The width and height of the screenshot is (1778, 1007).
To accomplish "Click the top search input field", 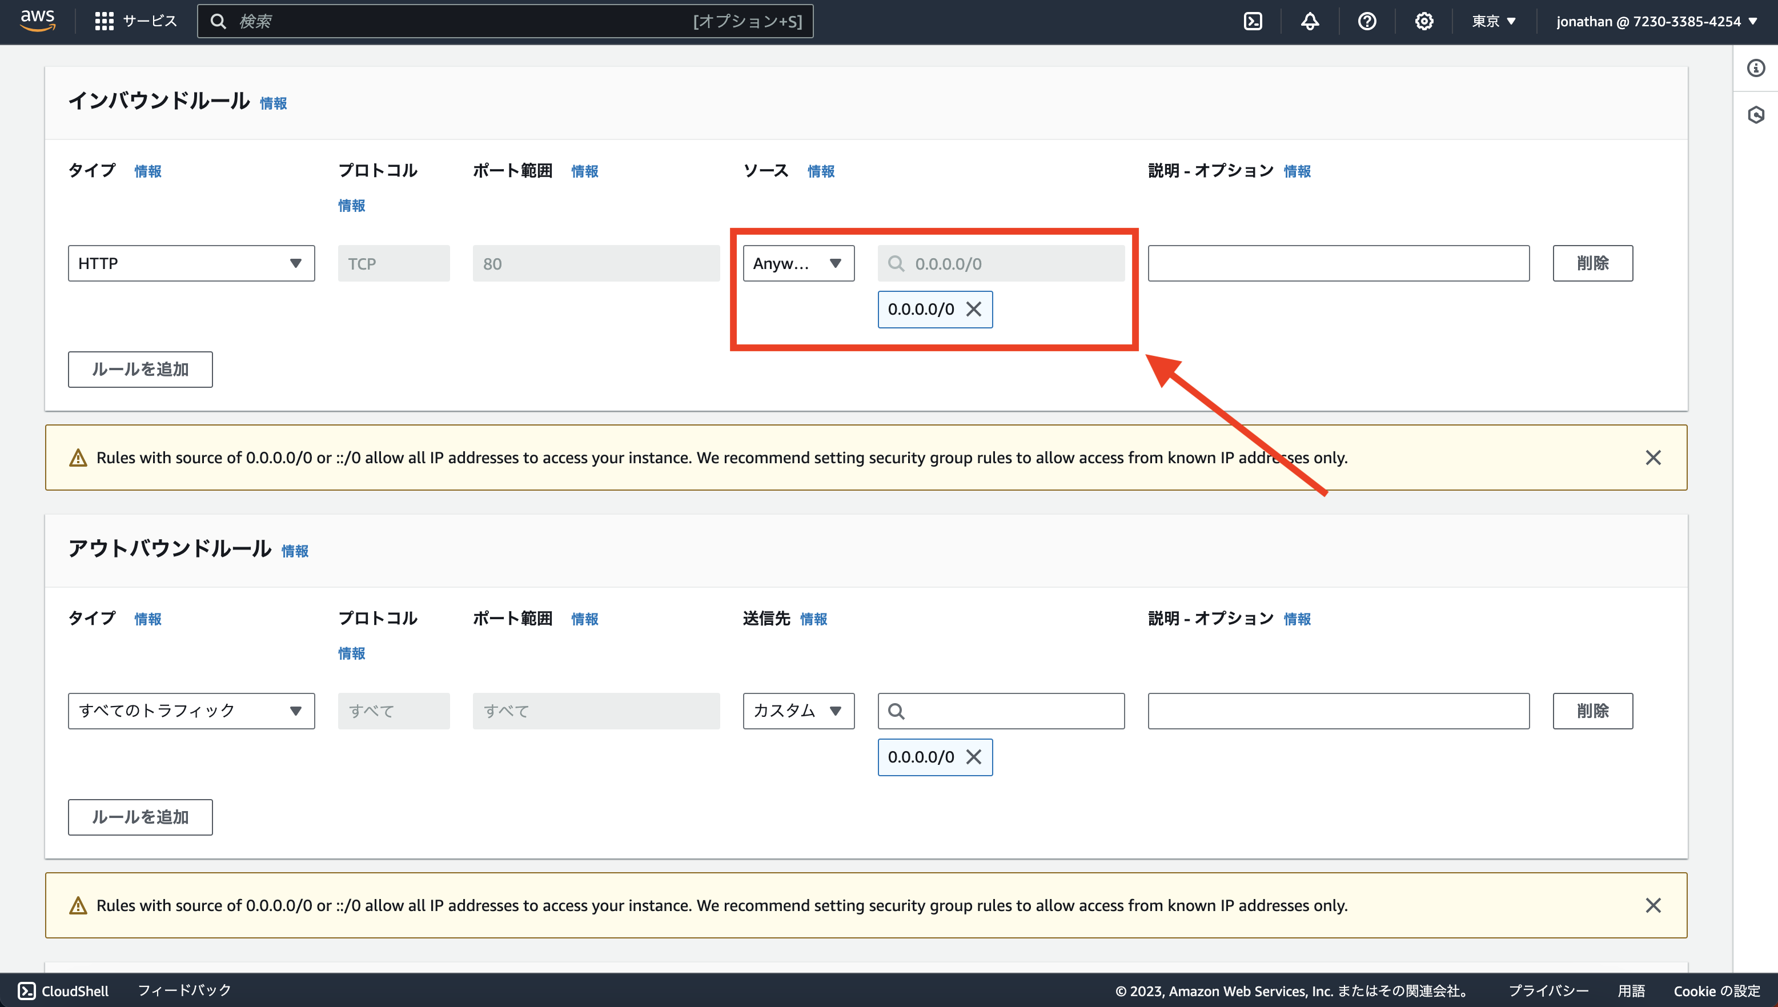I will [505, 21].
